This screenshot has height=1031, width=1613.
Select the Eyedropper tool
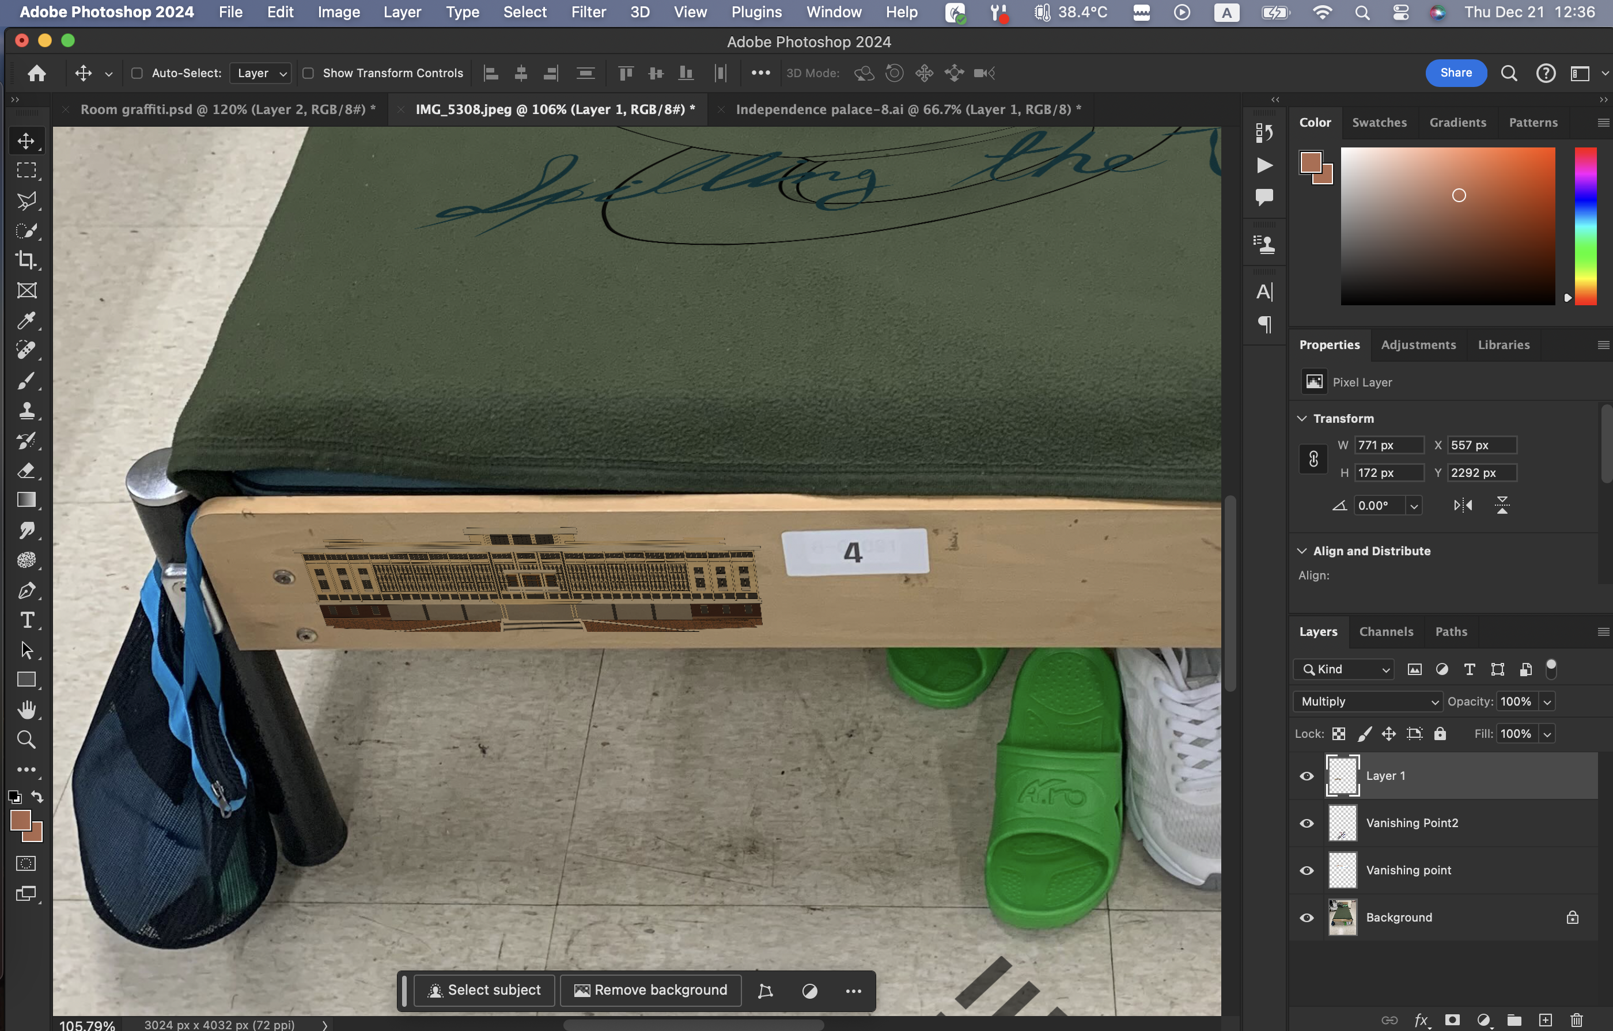coord(26,320)
